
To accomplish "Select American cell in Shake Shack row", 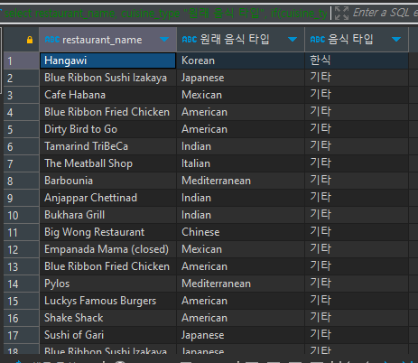I will tap(241, 318).
